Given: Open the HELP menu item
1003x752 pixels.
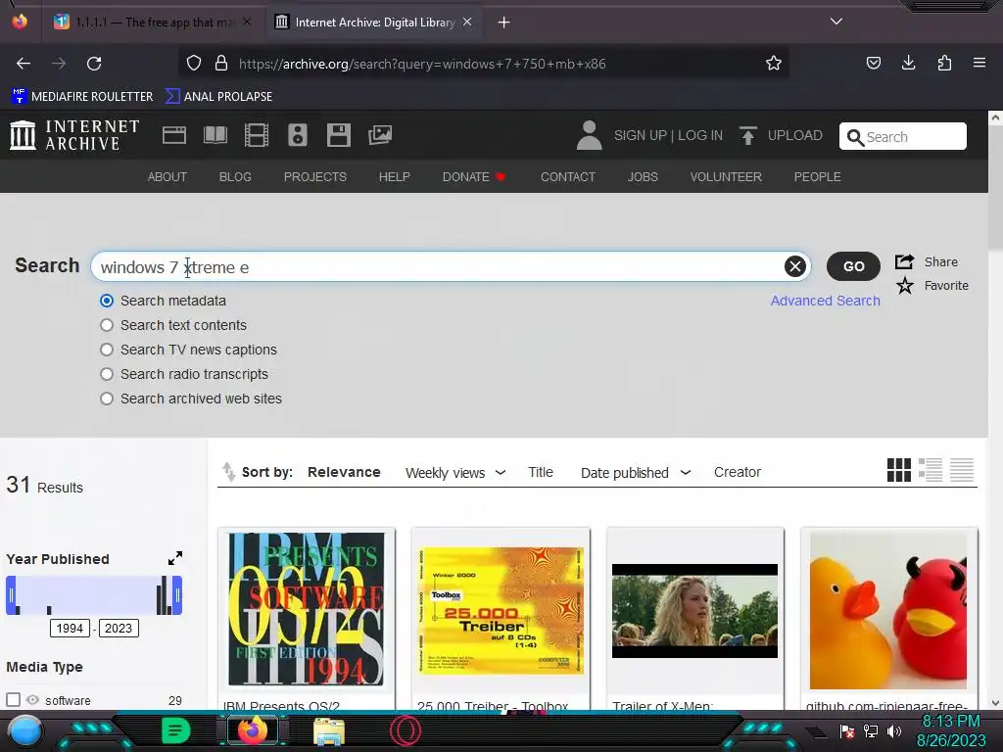Looking at the screenshot, I should pyautogui.click(x=394, y=176).
